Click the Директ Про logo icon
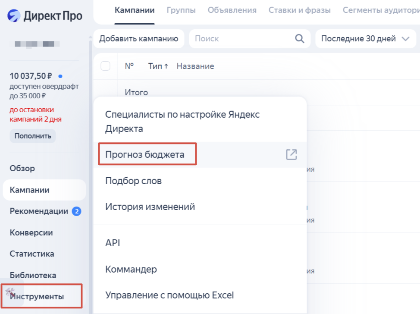The width and height of the screenshot is (420, 314). pyautogui.click(x=14, y=16)
